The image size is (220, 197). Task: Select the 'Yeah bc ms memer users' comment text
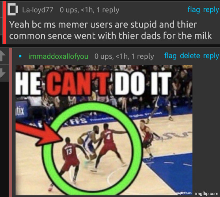tap(110, 30)
